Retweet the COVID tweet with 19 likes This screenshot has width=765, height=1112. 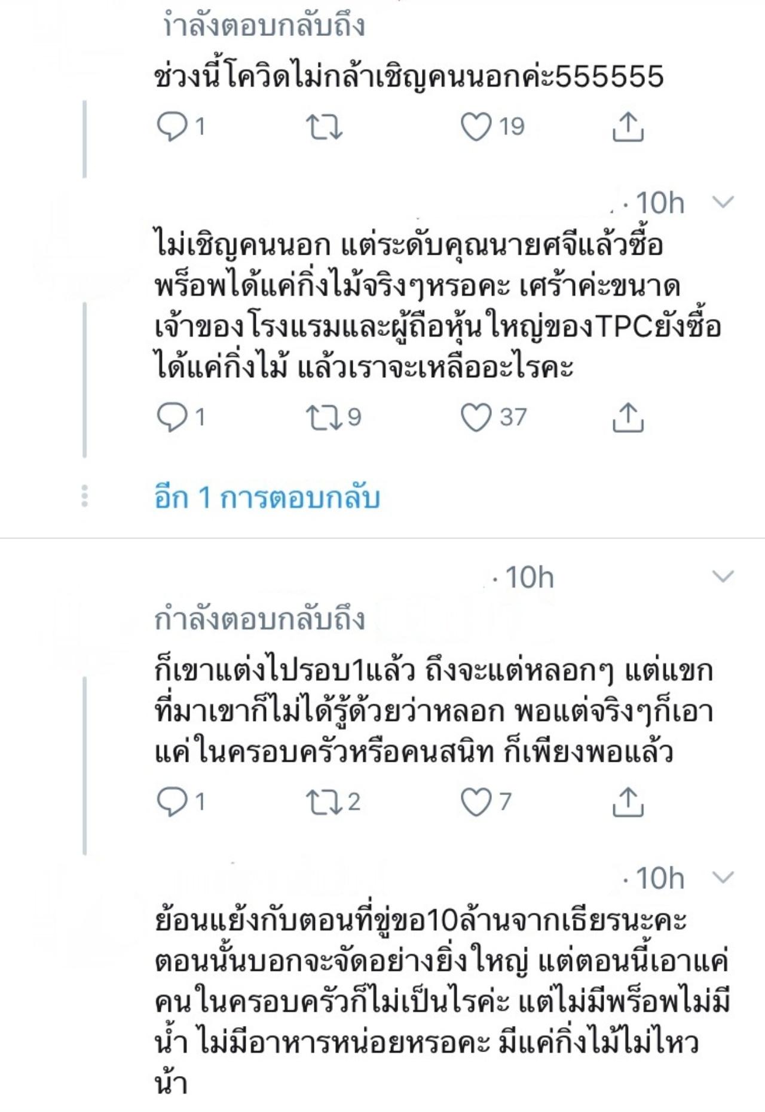[x=324, y=127]
